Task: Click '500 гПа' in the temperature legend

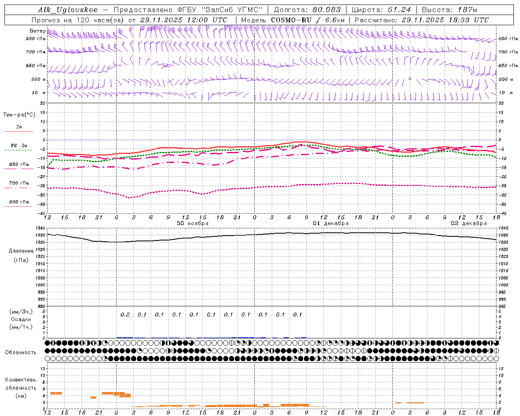Action: click(19, 202)
